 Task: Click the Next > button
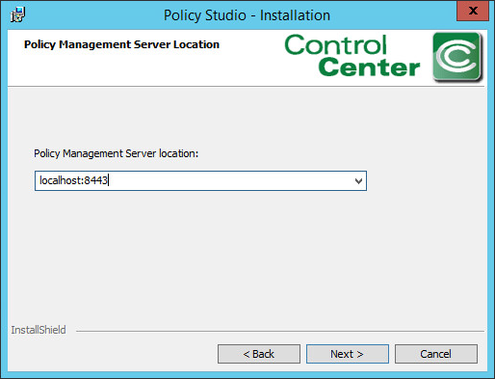348,354
